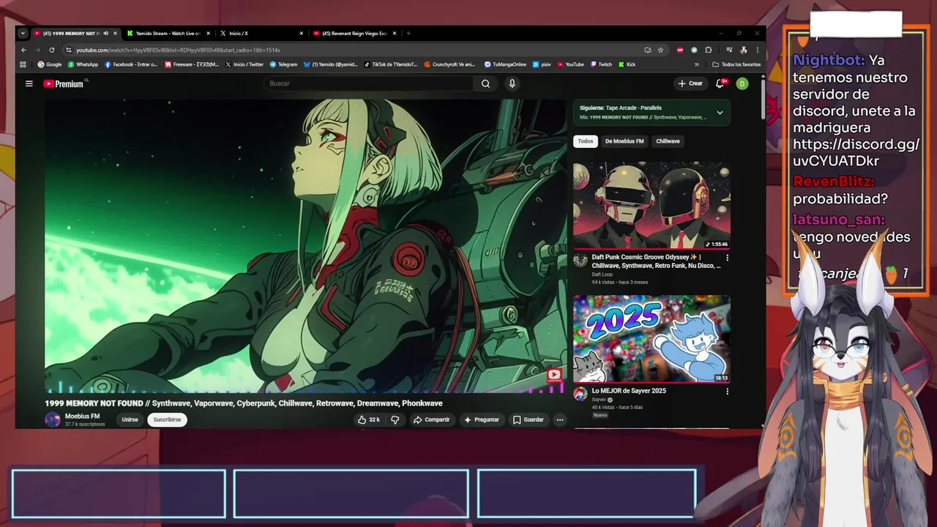Click the search magnifier button
The height and width of the screenshot is (527, 937).
click(x=485, y=83)
